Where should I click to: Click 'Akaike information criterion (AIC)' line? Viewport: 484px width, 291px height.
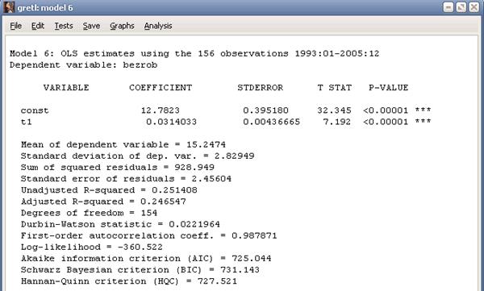pyautogui.click(x=146, y=259)
